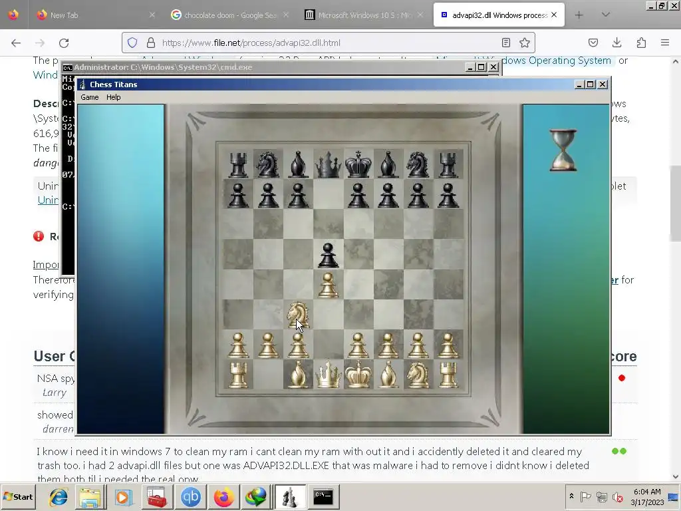Open Windows Explorer from the taskbar

pos(90,496)
